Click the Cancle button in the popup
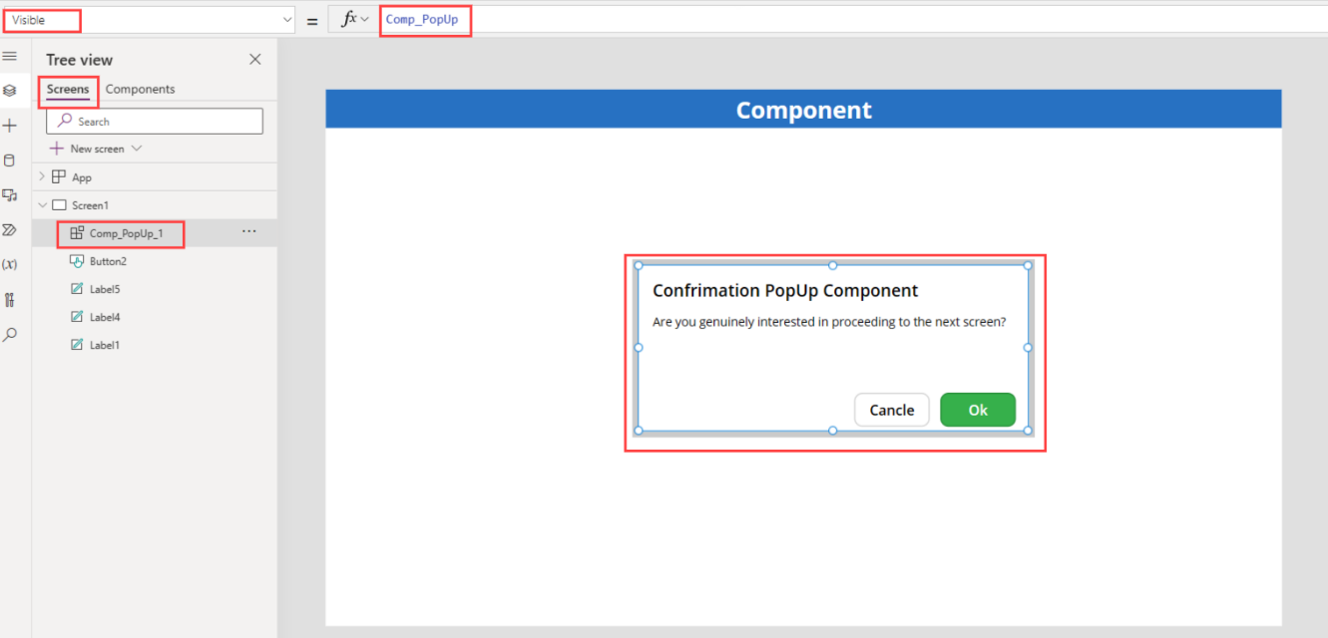Image resolution: width=1328 pixels, height=638 pixels. 891,409
